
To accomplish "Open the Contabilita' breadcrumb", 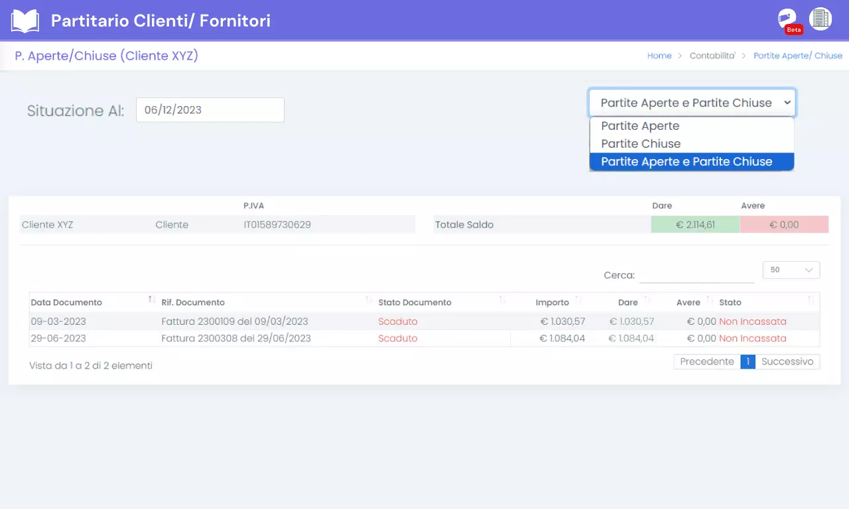I will (712, 56).
